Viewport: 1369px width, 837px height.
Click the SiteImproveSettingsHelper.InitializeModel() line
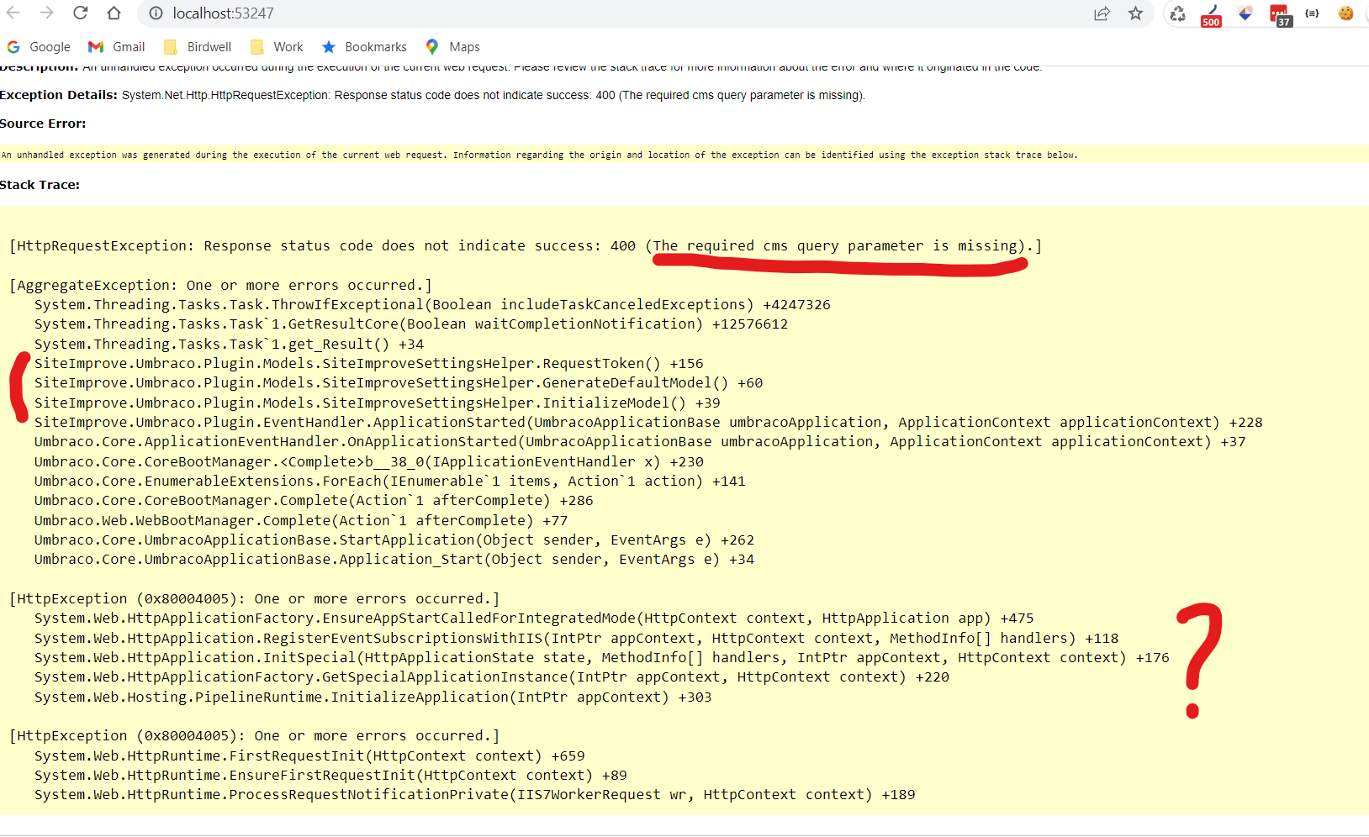click(x=377, y=403)
